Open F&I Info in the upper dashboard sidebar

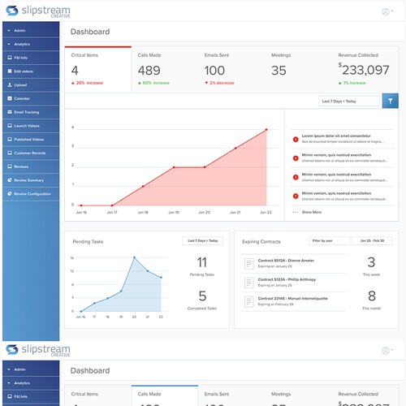[31, 58]
